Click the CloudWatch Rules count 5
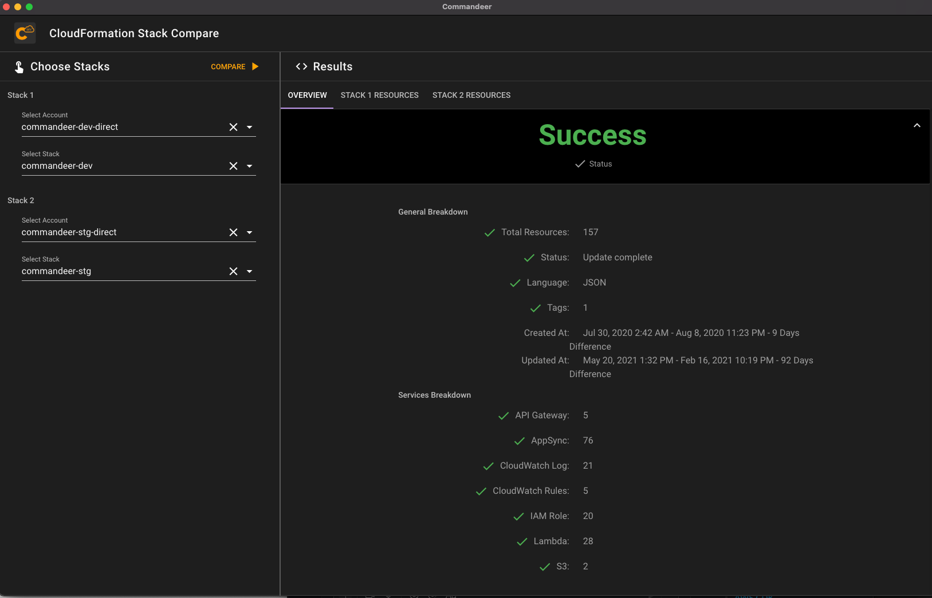 point(585,491)
